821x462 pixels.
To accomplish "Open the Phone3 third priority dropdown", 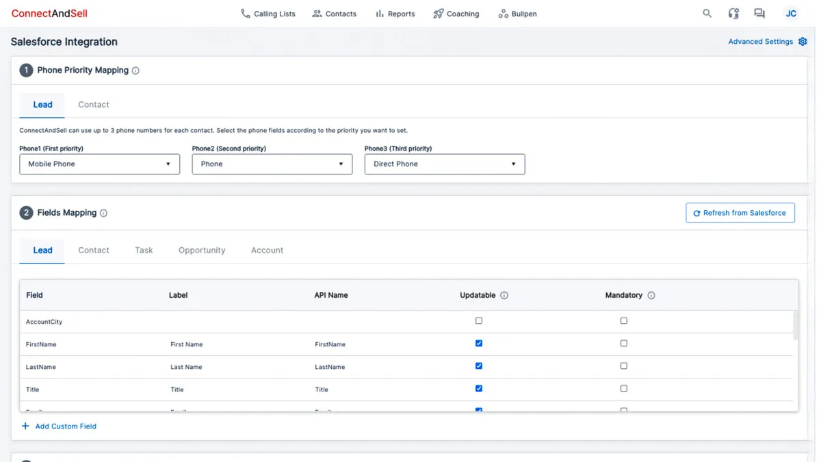I will [444, 164].
